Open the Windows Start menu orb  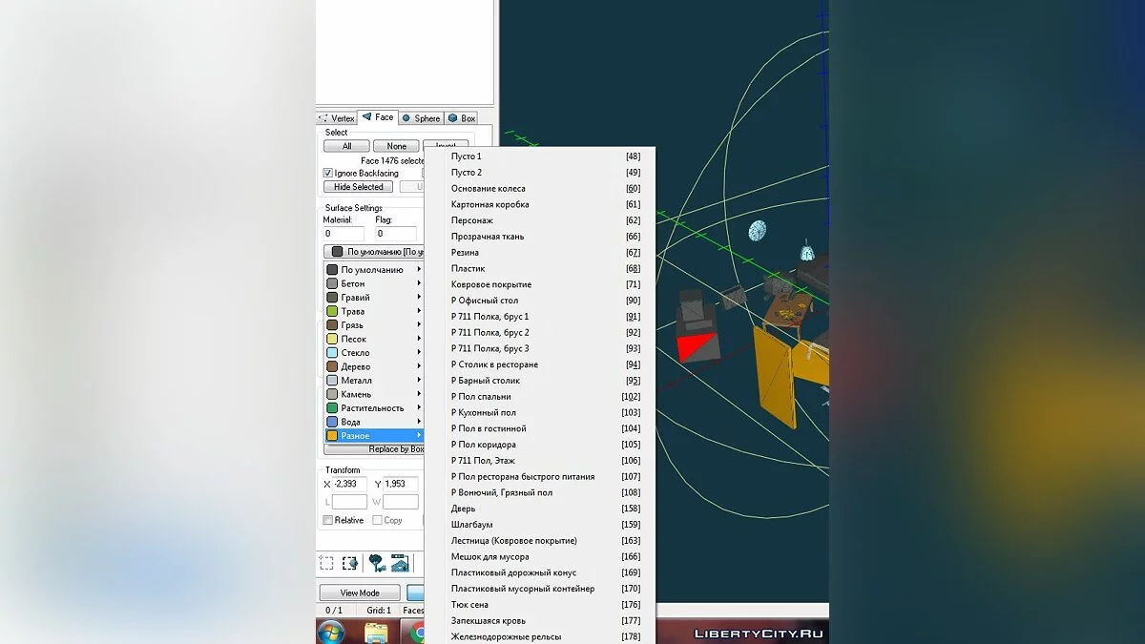331,632
